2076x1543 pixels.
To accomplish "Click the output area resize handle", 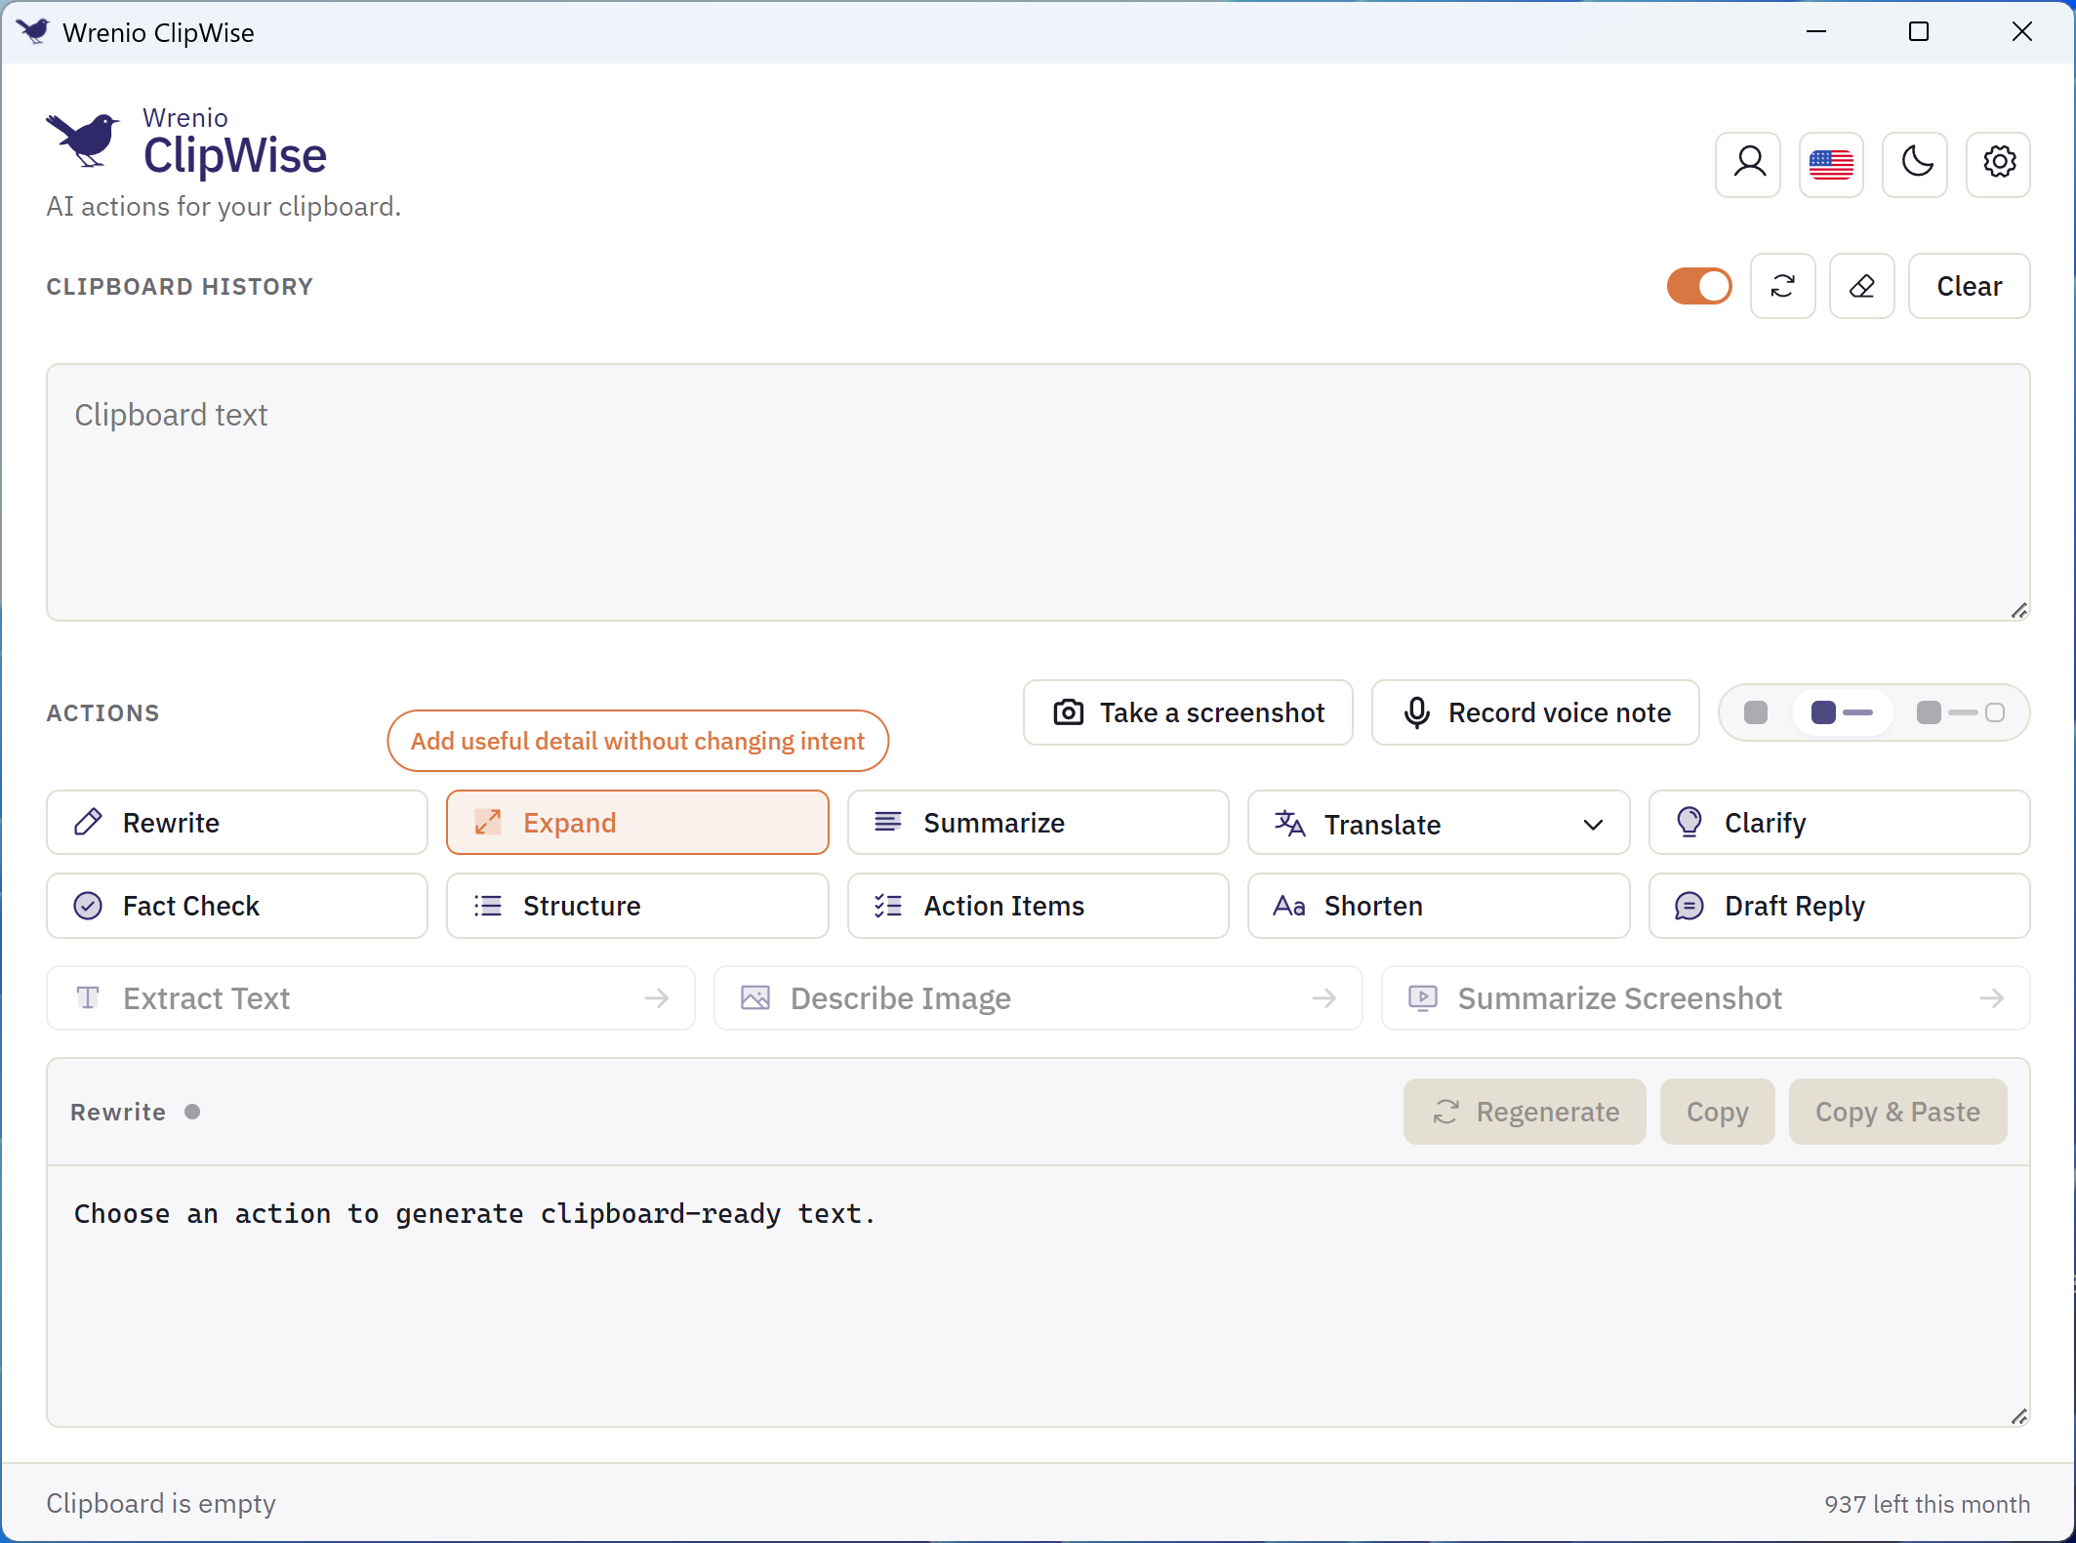I will pos(2019,1416).
